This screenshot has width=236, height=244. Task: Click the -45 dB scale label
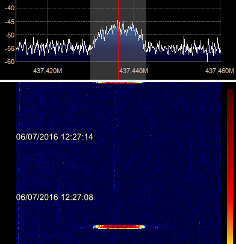[10, 22]
